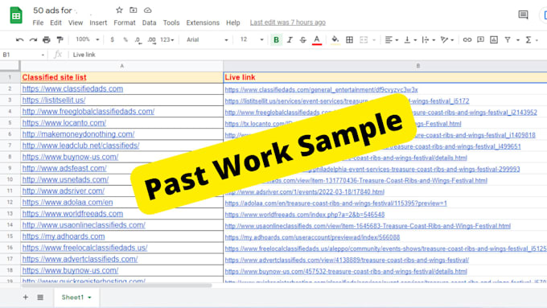Open the Borders tool
Screen dimensions: 547x308
click(x=349, y=39)
